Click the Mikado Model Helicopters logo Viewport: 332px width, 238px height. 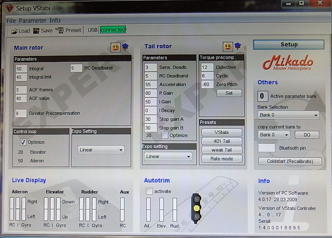pos(288,63)
